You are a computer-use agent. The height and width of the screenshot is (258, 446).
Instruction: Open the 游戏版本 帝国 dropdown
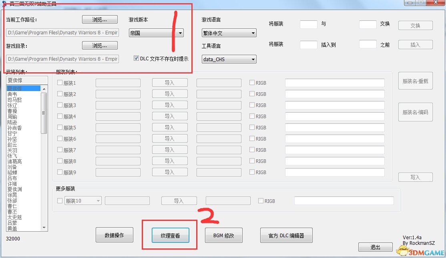pos(156,33)
